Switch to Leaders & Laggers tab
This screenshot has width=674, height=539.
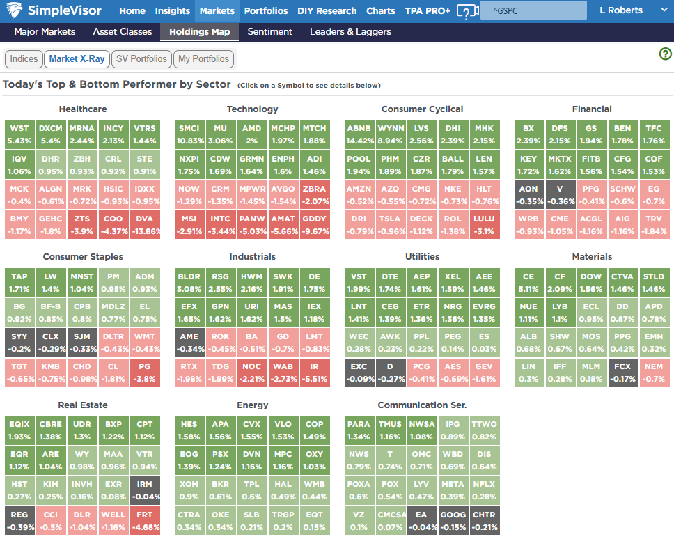click(x=350, y=31)
